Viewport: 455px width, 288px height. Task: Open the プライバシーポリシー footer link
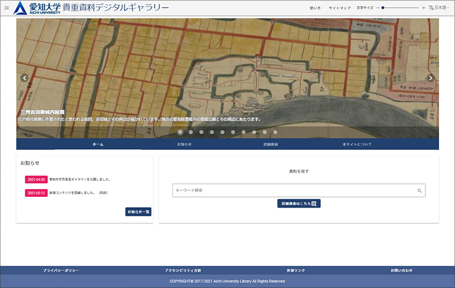[61, 270]
